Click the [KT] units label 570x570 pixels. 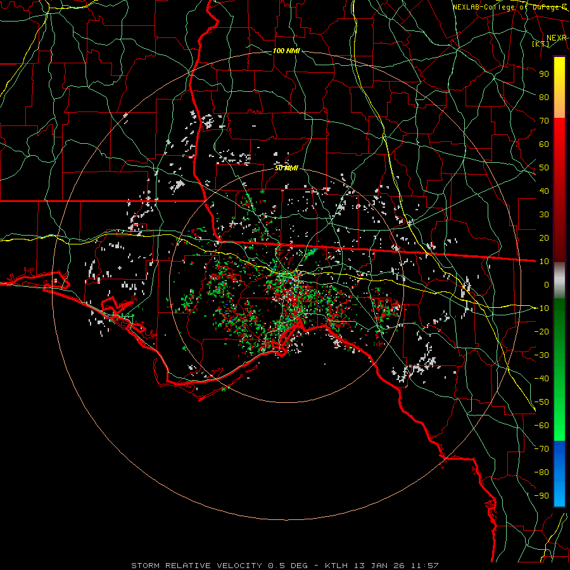[541, 44]
